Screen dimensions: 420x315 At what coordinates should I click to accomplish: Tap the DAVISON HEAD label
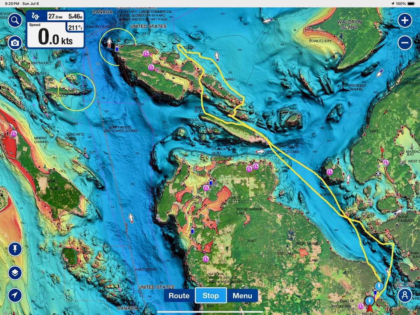click(219, 151)
